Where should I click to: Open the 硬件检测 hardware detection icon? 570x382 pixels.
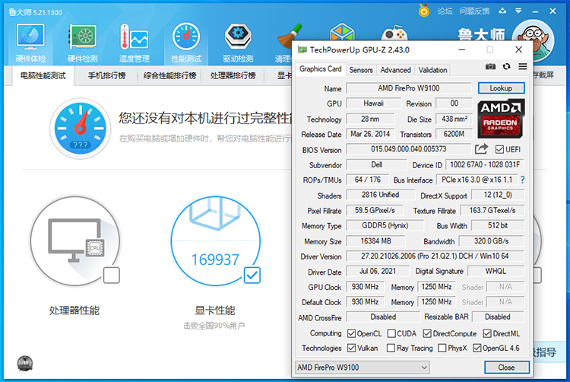pyautogui.click(x=83, y=43)
